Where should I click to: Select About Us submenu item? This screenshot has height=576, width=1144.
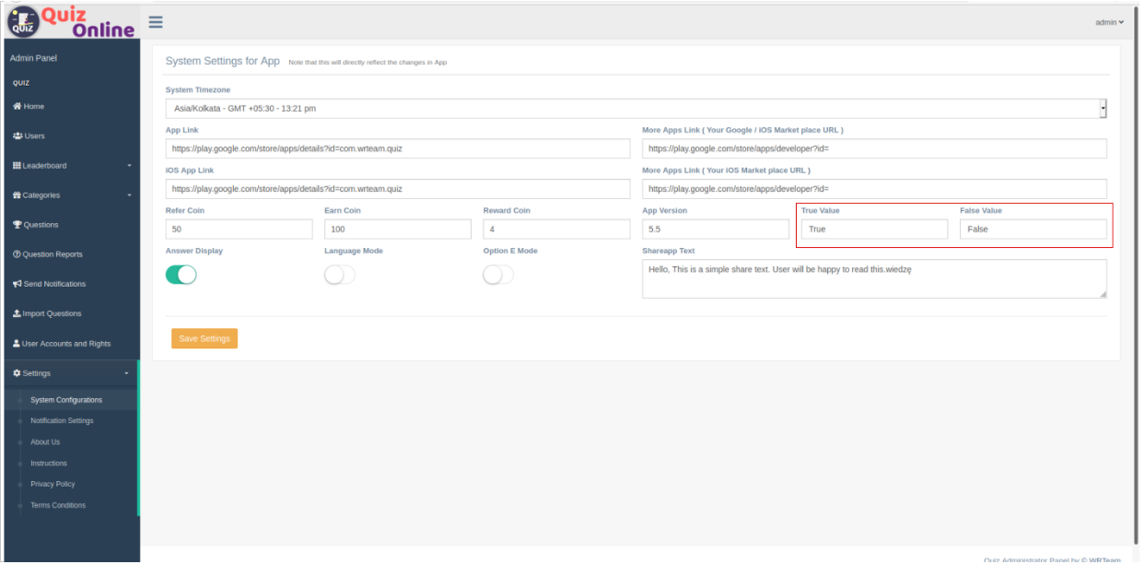click(45, 442)
